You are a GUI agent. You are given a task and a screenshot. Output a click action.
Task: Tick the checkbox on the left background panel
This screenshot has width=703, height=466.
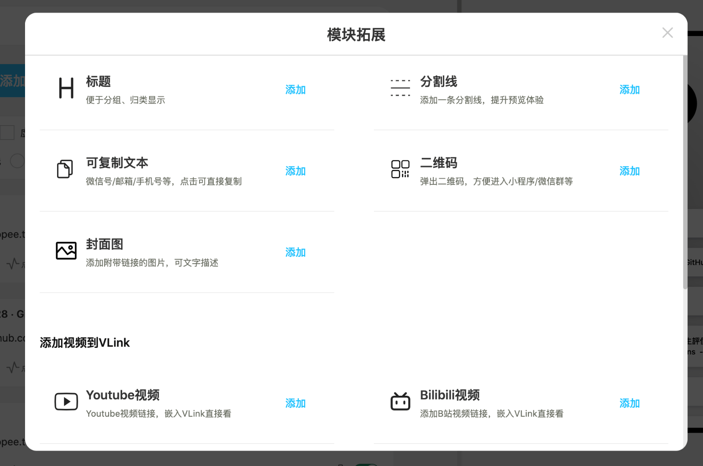(7, 133)
